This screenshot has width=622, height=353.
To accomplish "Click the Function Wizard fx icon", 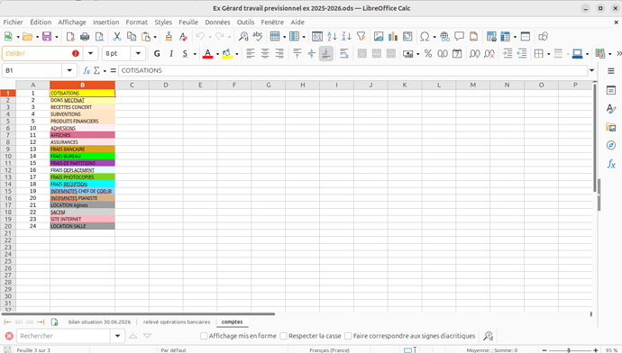I will [87, 70].
